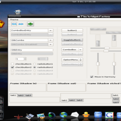Click the right vertical slider handle
Screen dimensions: 121x121
[x=114, y=64]
